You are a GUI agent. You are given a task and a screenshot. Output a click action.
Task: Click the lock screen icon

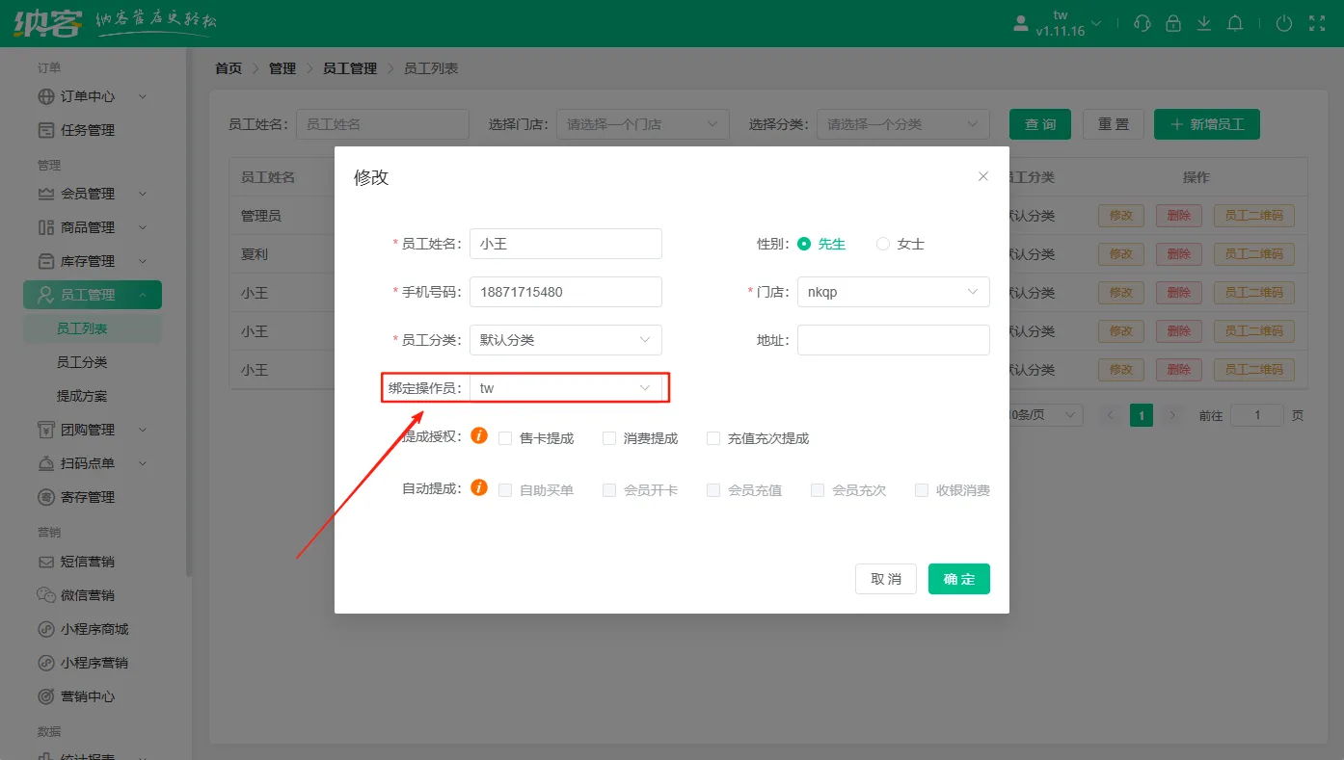pyautogui.click(x=1173, y=23)
